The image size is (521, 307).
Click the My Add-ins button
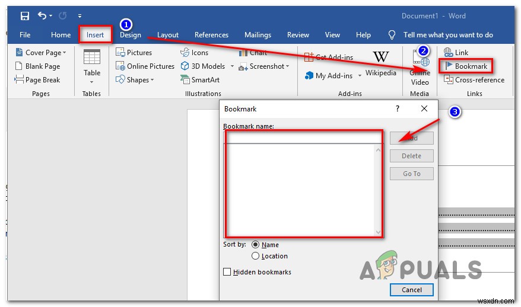coord(329,76)
